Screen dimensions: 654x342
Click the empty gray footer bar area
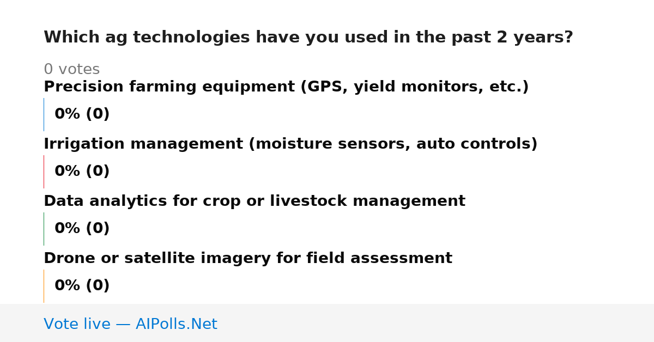436,323
